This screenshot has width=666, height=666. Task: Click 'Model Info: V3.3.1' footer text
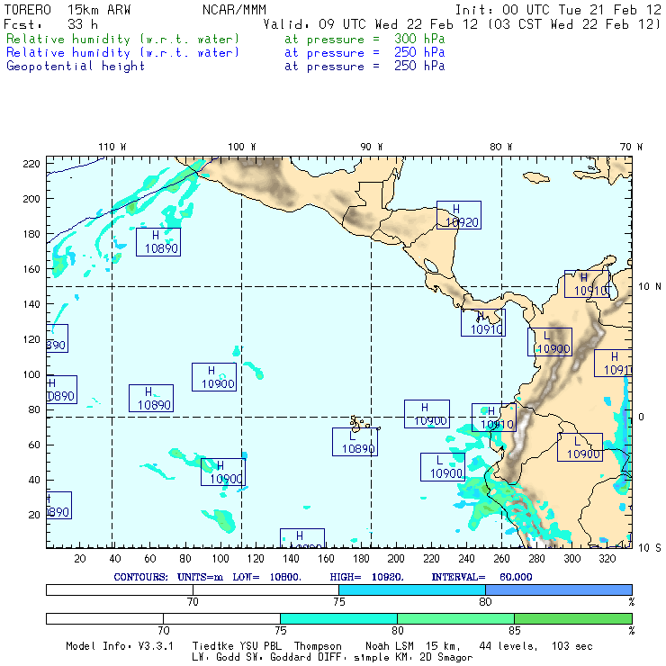click(120, 646)
